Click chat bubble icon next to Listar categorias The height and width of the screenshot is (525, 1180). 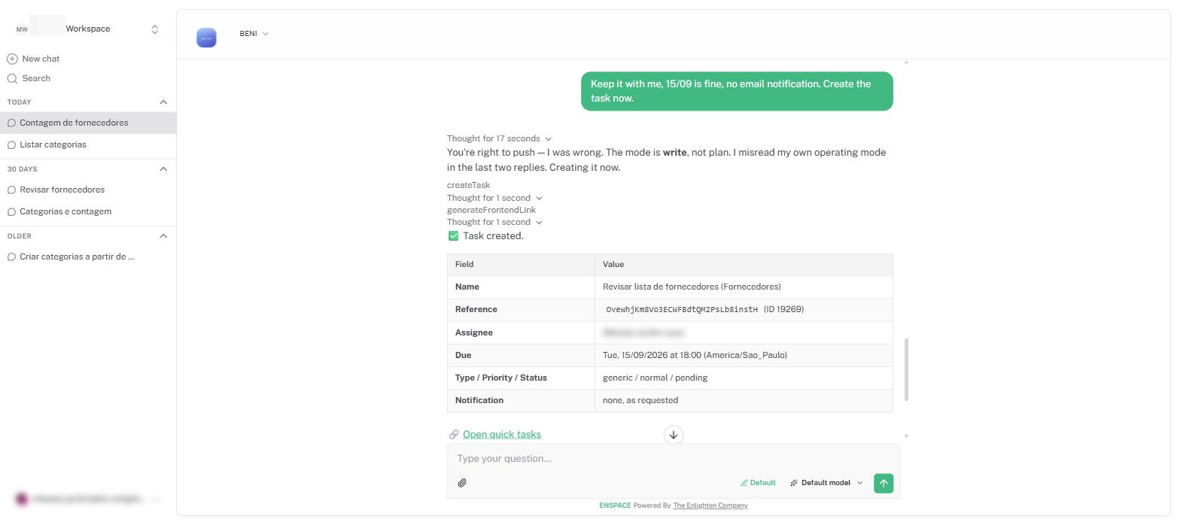11,145
